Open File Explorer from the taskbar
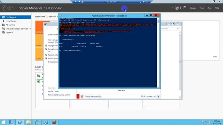The width and height of the screenshot is (223, 125). [29, 122]
